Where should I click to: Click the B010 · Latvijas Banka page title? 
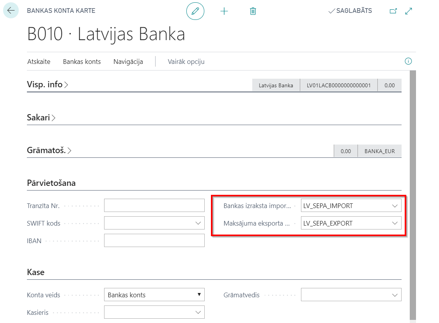[106, 34]
